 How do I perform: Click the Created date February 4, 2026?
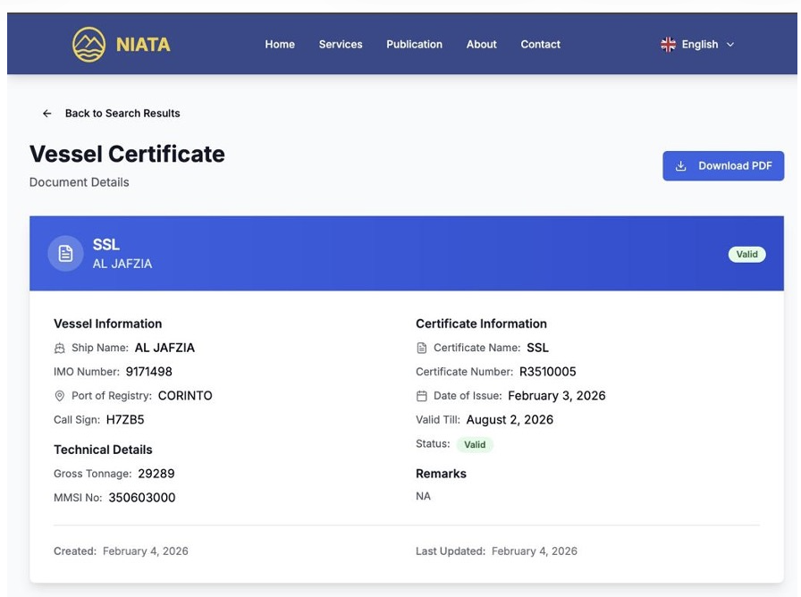146,551
